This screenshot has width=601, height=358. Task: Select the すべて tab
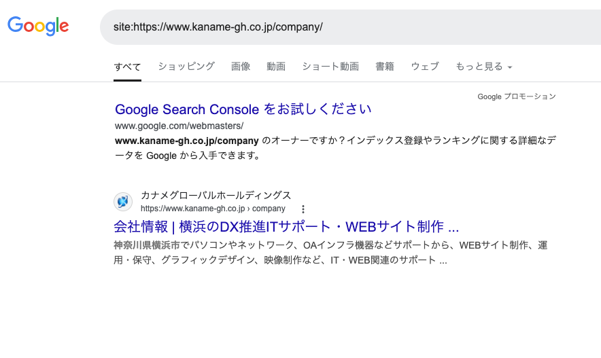coord(127,67)
